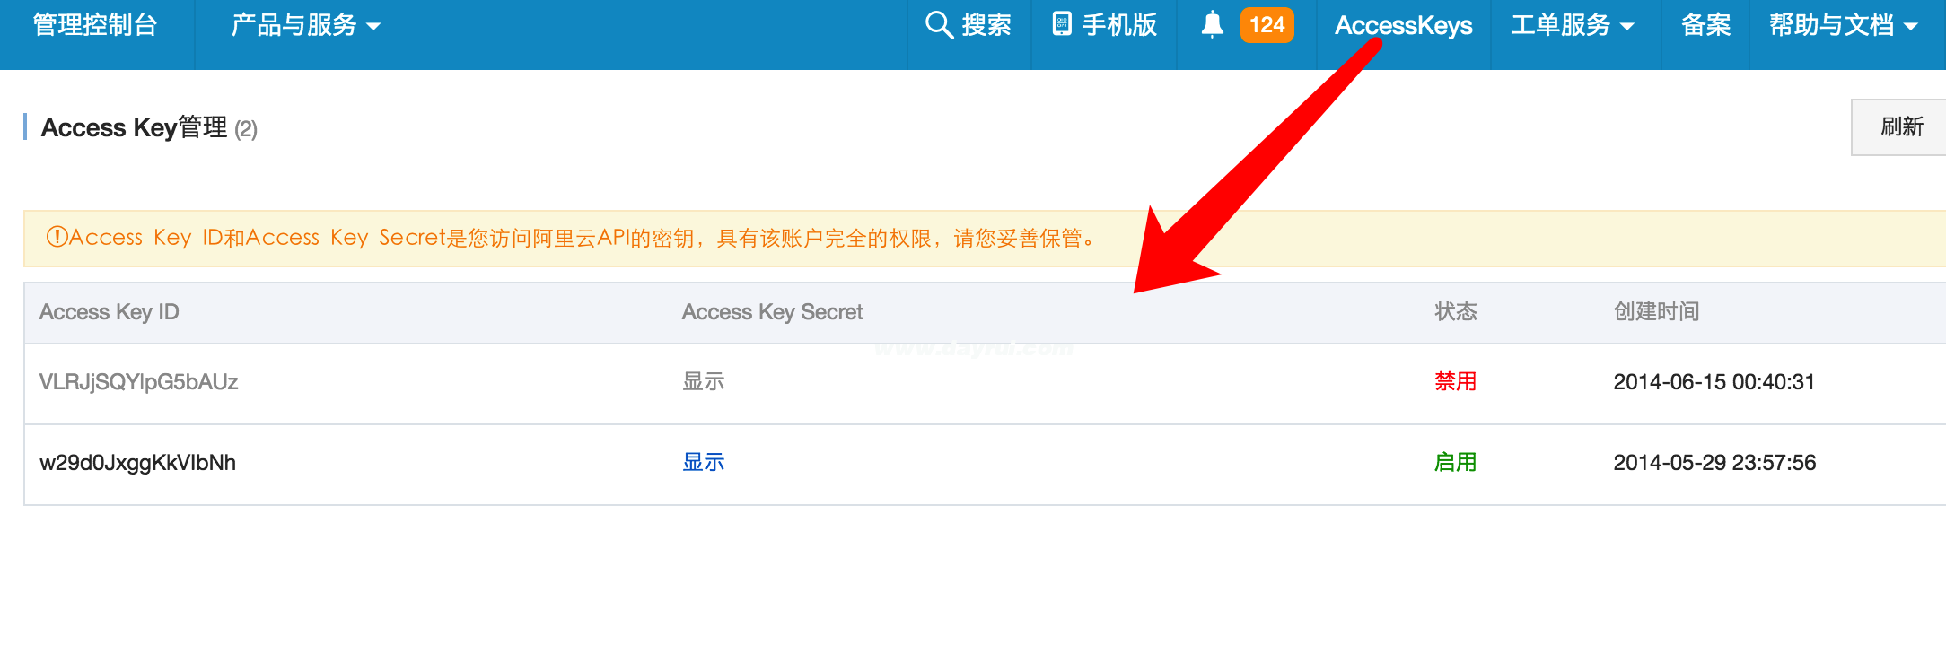The image size is (1946, 662).
Task: Open the 124 notifications badge
Action: pyautogui.click(x=1267, y=24)
